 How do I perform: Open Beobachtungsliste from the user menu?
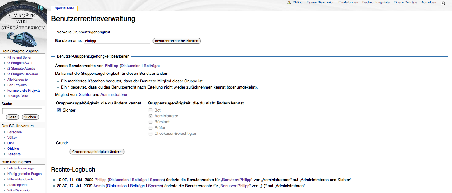click(376, 2)
